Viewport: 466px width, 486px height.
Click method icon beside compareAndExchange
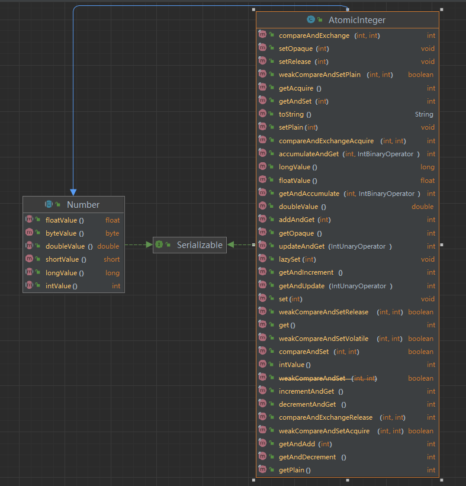(263, 36)
